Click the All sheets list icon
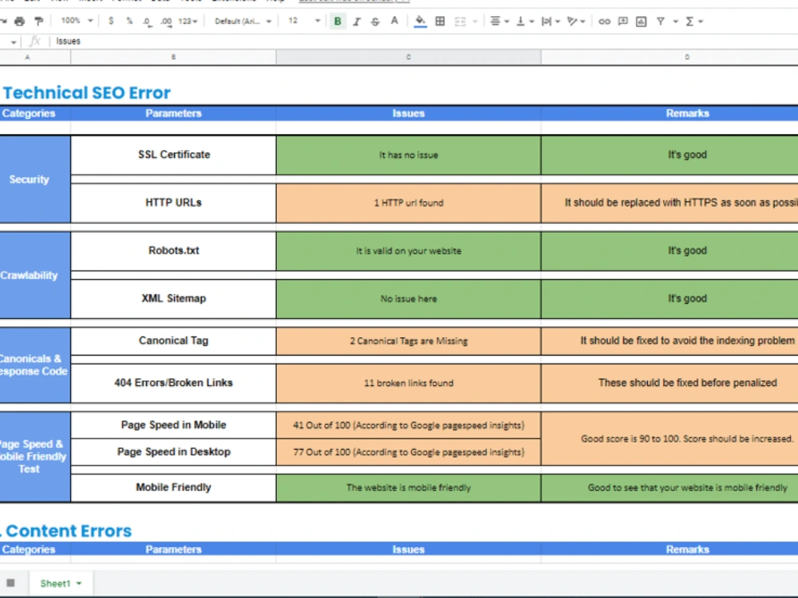This screenshot has height=598, width=798. [x=10, y=583]
